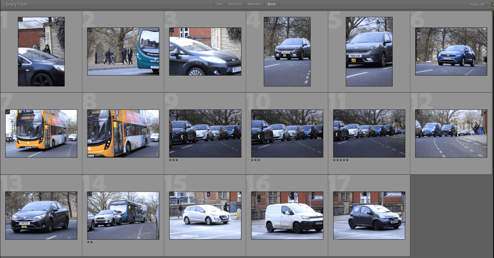Select the close-up orange bus photo 8
Image resolution: width=494 pixels, height=258 pixels.
tap(123, 133)
